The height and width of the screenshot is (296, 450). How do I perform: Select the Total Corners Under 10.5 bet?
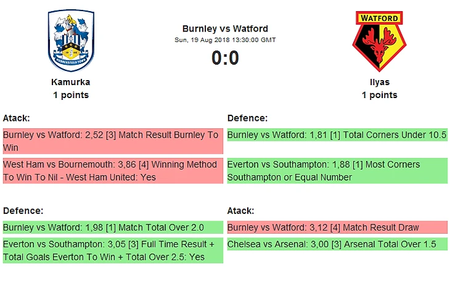tap(337, 135)
